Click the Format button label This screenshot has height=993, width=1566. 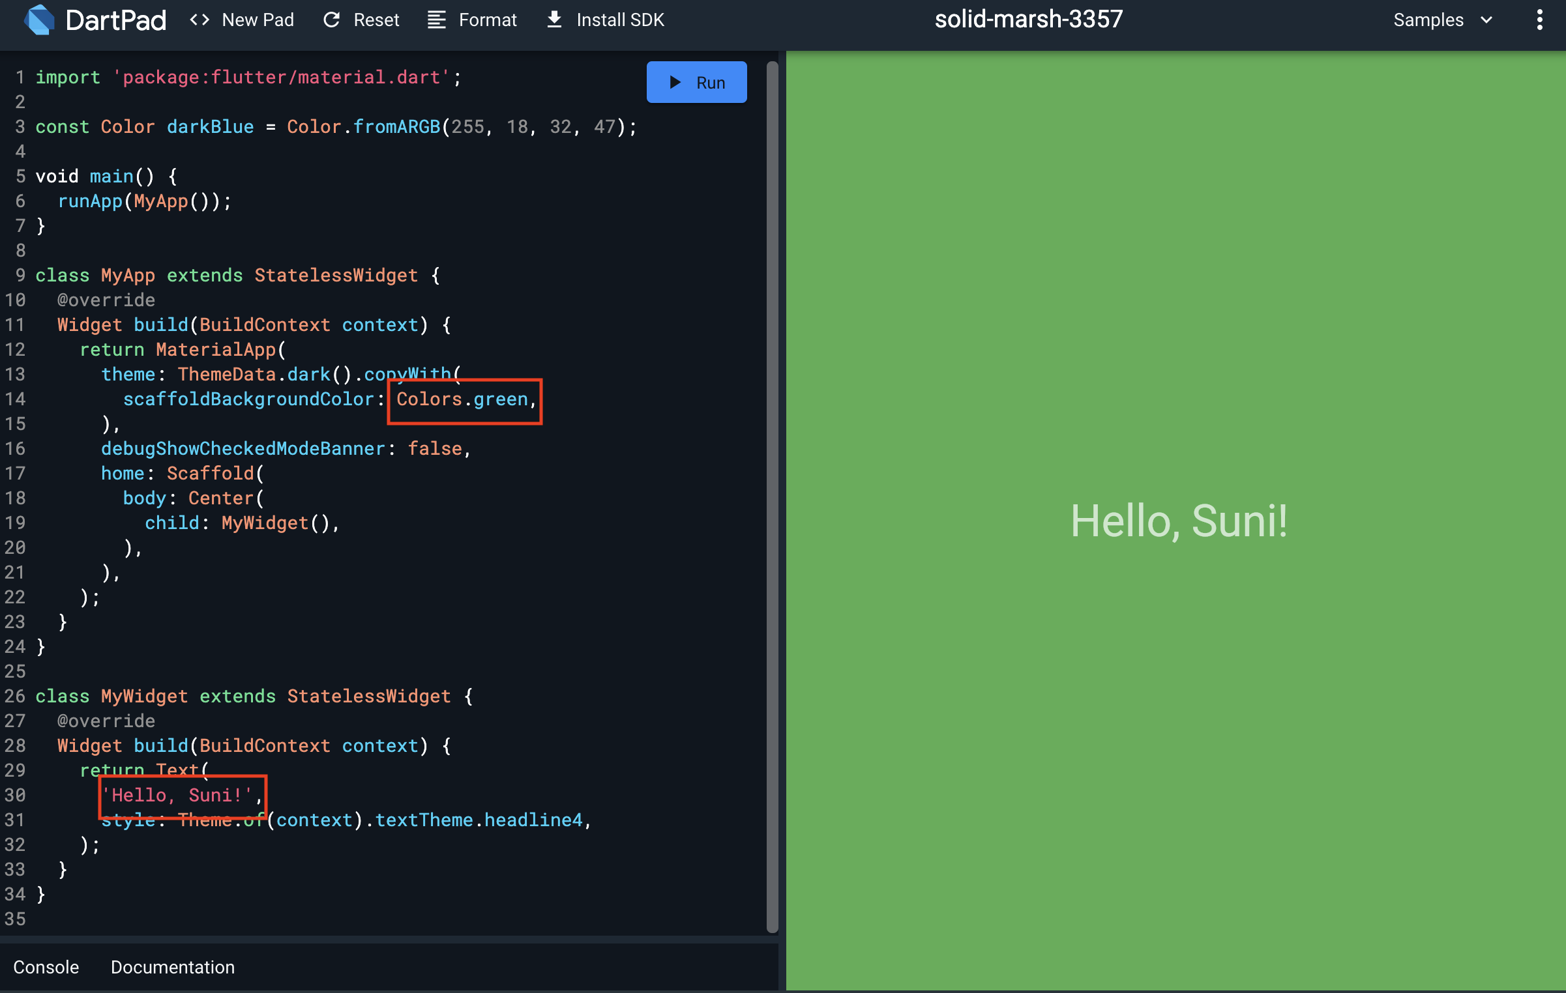[x=487, y=20]
